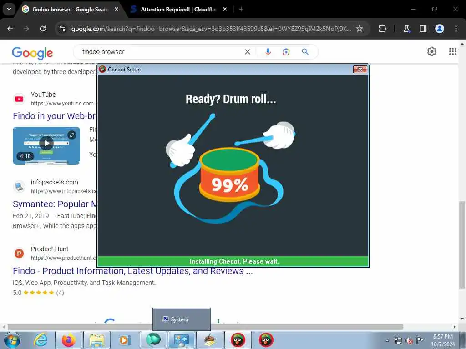Image resolution: width=466 pixels, height=349 pixels.
Task: Click the page vertical scrollbar thumb
Action: [x=462, y=245]
